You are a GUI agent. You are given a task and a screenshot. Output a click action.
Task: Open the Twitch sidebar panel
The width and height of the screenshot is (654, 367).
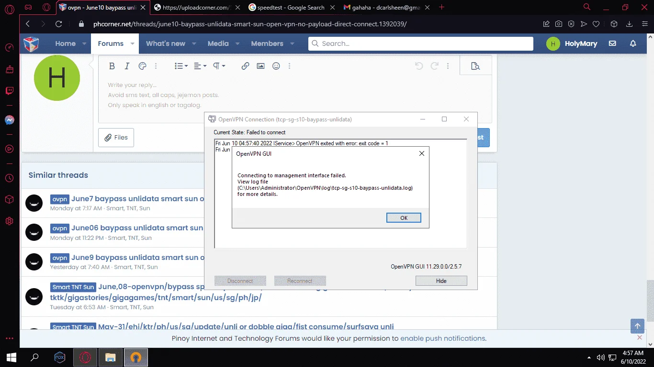point(10,91)
